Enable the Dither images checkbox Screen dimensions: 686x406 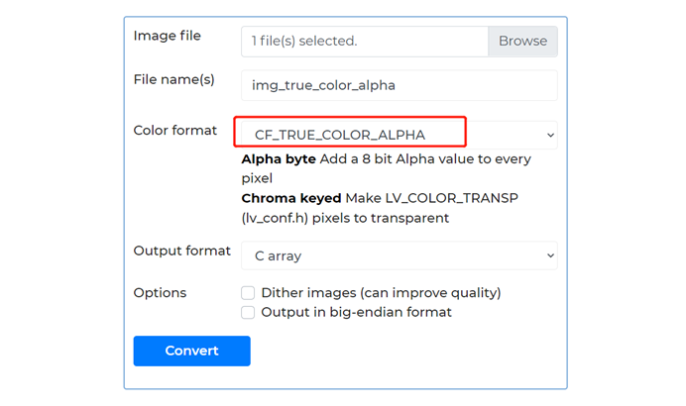point(248,293)
